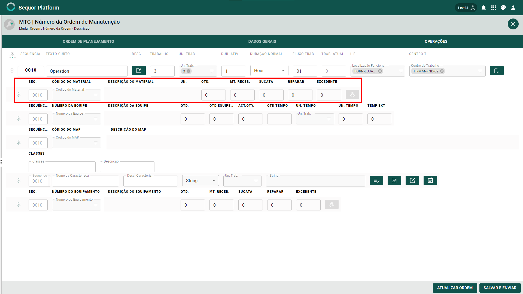Click the equipamento row grid handle
Screen dimensions: 523x294
[x=19, y=204]
